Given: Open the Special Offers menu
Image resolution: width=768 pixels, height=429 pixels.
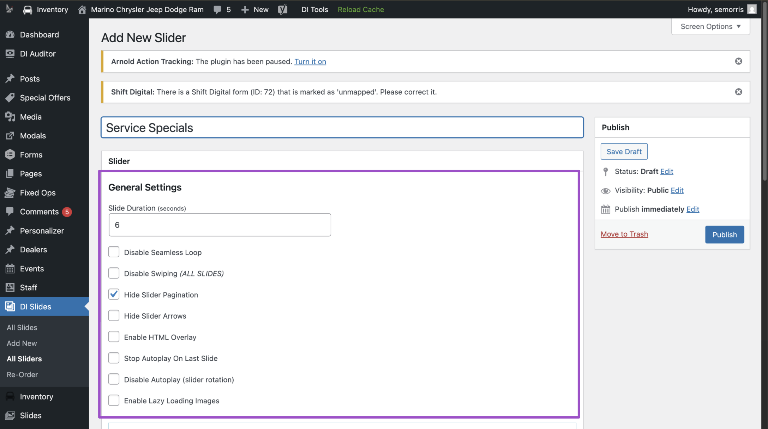Looking at the screenshot, I should [x=44, y=98].
